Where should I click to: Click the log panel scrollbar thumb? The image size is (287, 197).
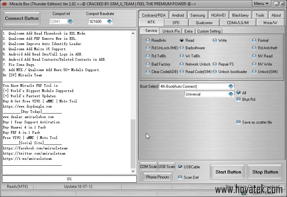click(x=133, y=144)
